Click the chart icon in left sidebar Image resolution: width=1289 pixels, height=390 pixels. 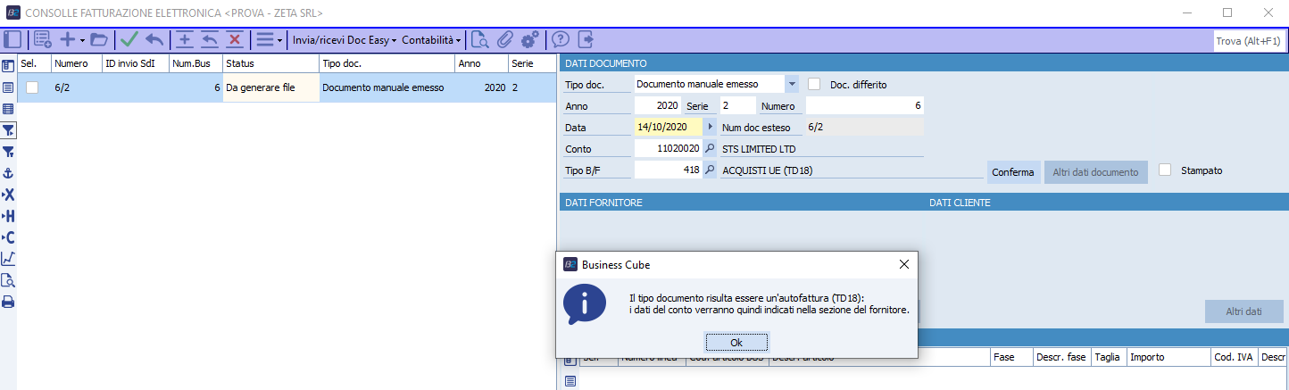(8, 259)
